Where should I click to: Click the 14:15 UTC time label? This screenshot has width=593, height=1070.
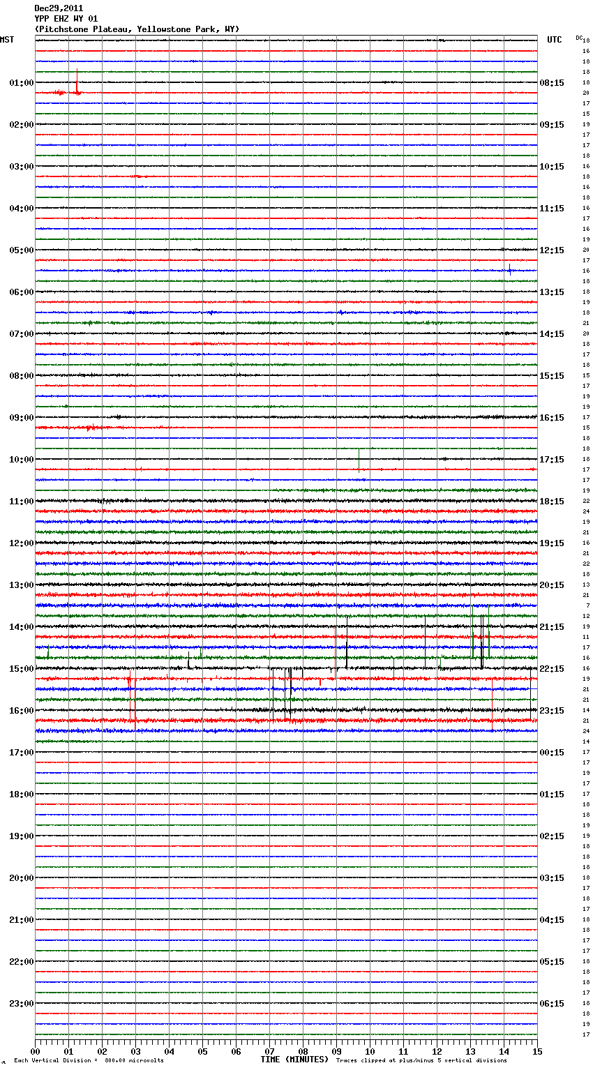pyautogui.click(x=552, y=334)
